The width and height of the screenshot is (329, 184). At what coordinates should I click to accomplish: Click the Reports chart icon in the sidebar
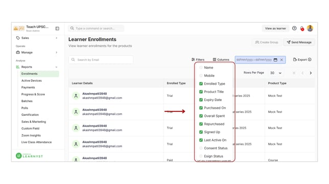[x=17, y=67]
